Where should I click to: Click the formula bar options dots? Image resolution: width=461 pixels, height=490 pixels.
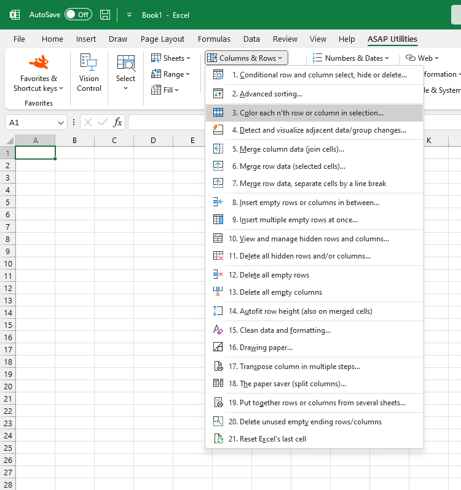[74, 122]
